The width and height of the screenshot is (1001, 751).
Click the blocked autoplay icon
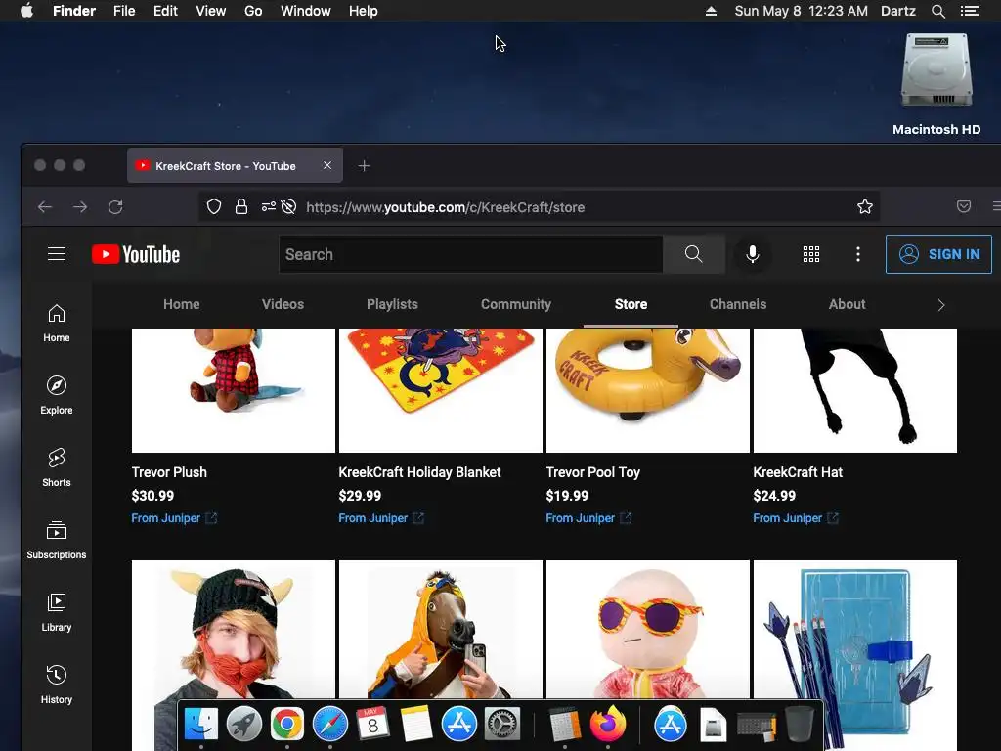coord(288,207)
